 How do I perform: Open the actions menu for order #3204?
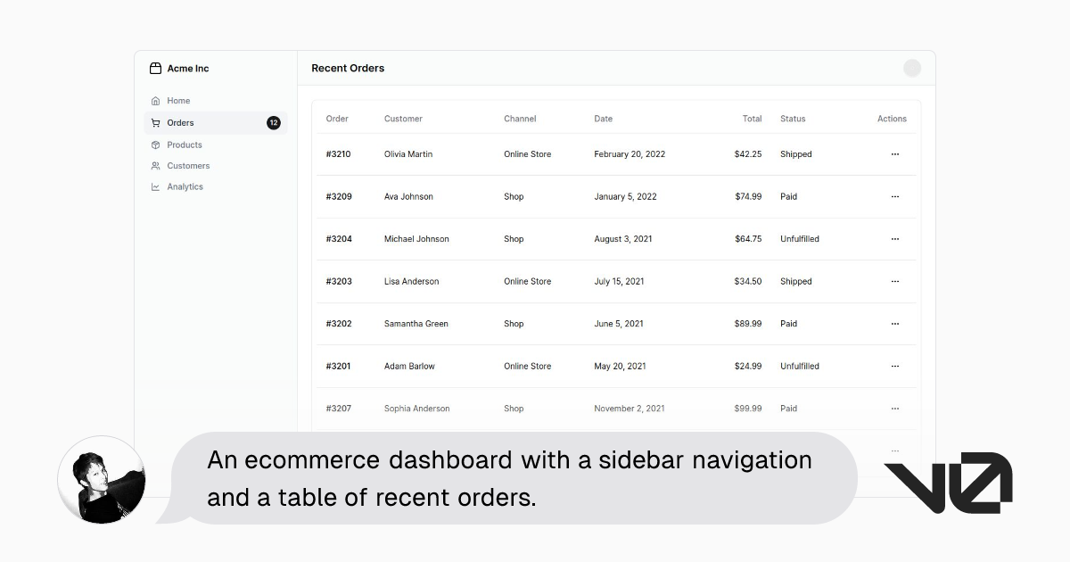pyautogui.click(x=894, y=239)
